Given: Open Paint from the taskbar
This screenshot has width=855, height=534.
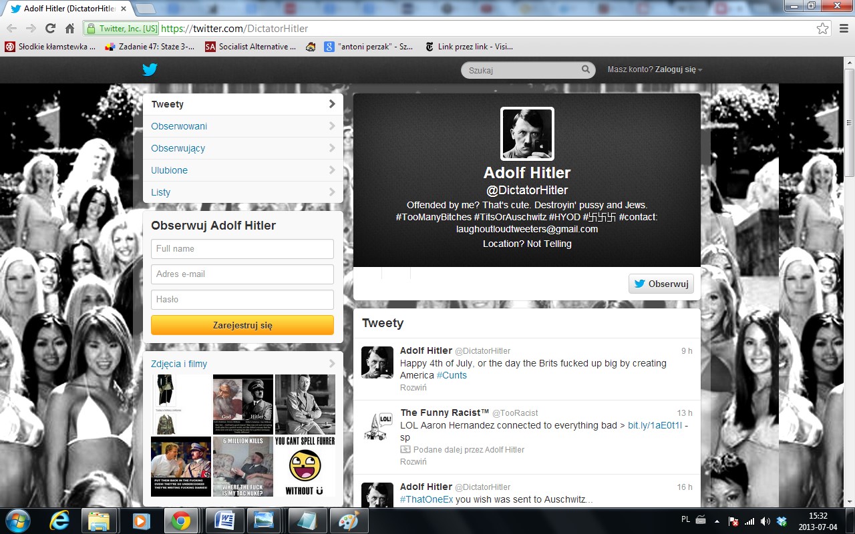Looking at the screenshot, I should tap(347, 521).
